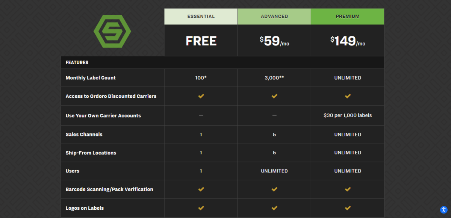Open the accessibility widget icon

tap(443, 210)
